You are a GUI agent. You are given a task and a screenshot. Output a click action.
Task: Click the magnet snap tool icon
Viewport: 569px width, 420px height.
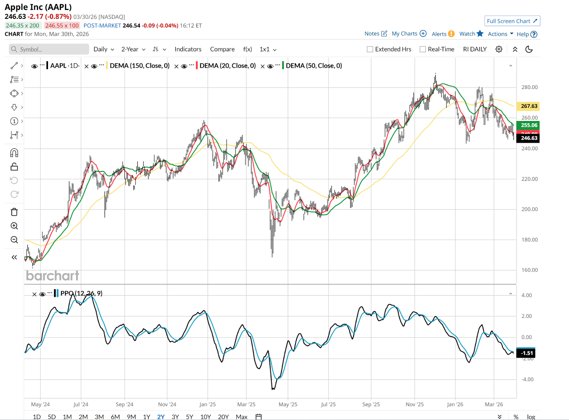tap(14, 153)
